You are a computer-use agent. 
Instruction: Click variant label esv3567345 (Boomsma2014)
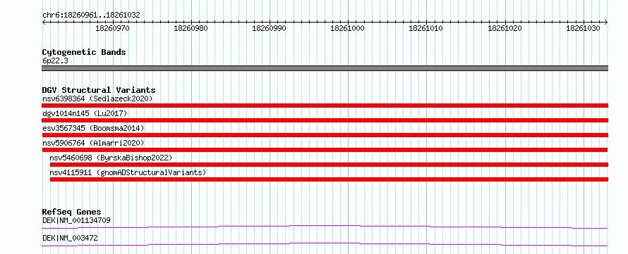[93, 128]
